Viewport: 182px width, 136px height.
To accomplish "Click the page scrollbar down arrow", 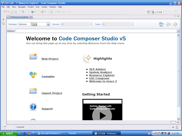I will [179, 118].
